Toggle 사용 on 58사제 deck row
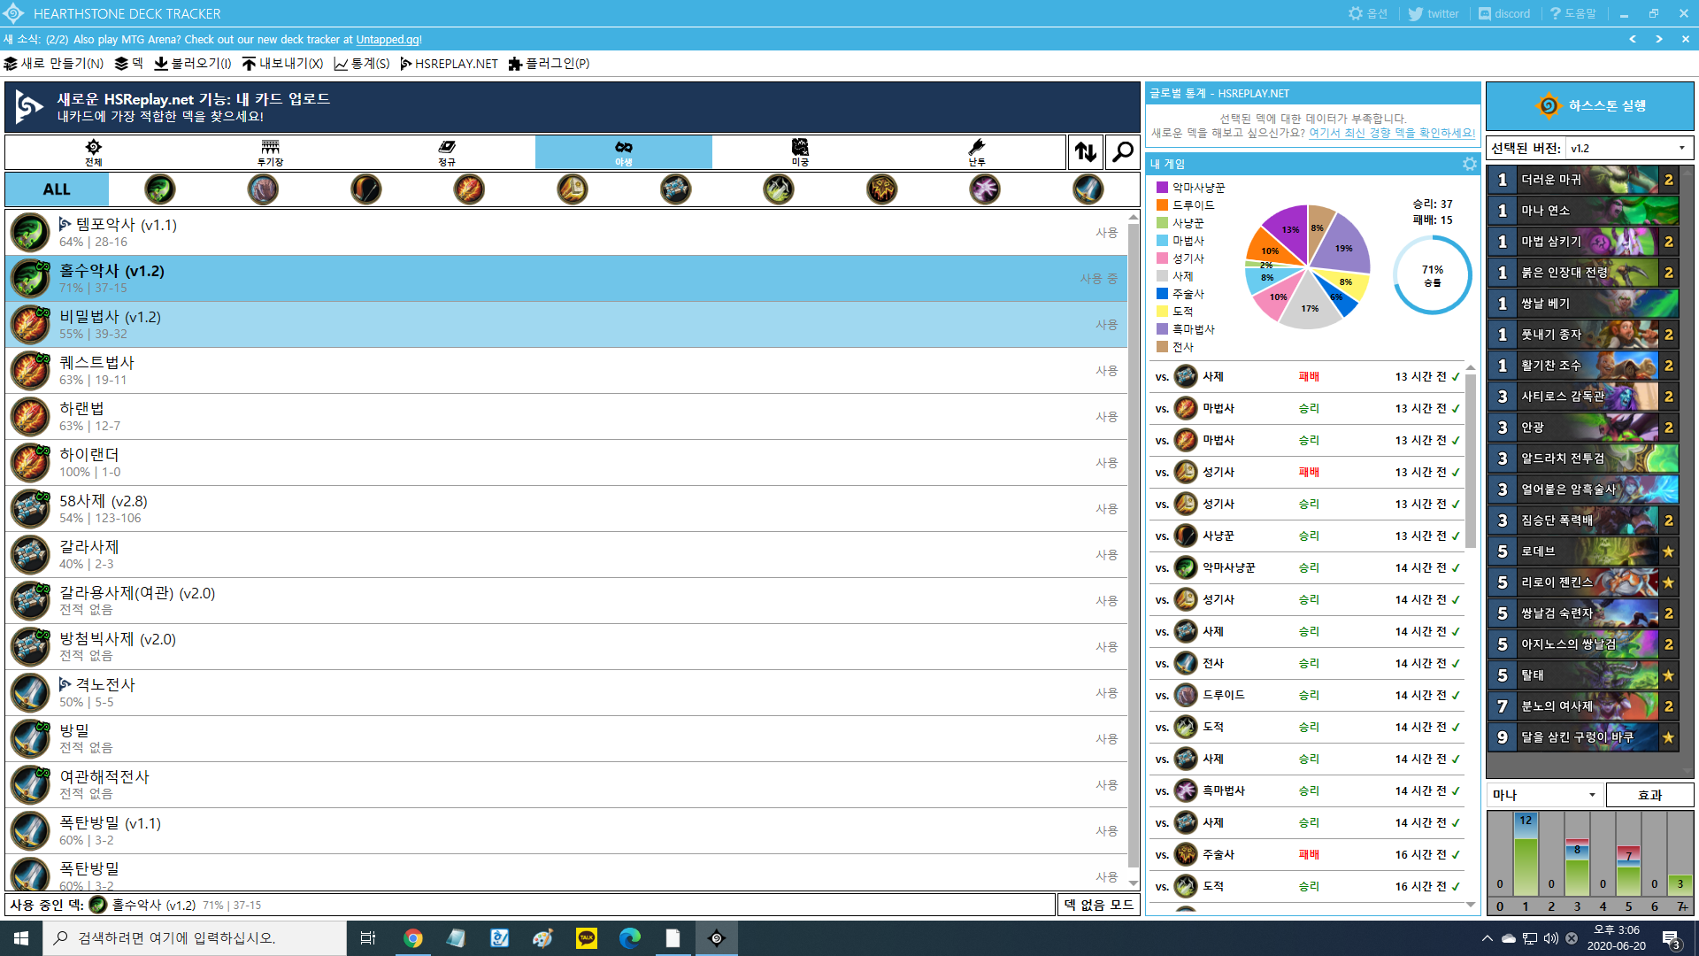Screen dimensions: 1699x956 click(x=1106, y=509)
